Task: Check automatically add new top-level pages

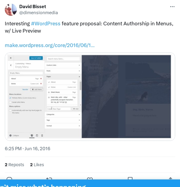Action: (x=10, y=110)
